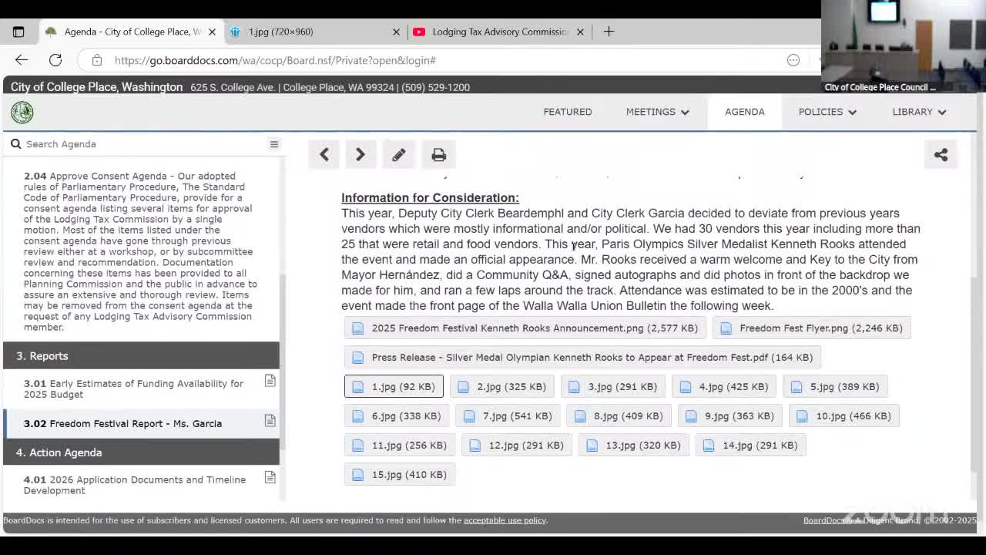Screen dimensions: 986x555
Task: Close the 1.jpg browser tab
Action: 396,32
